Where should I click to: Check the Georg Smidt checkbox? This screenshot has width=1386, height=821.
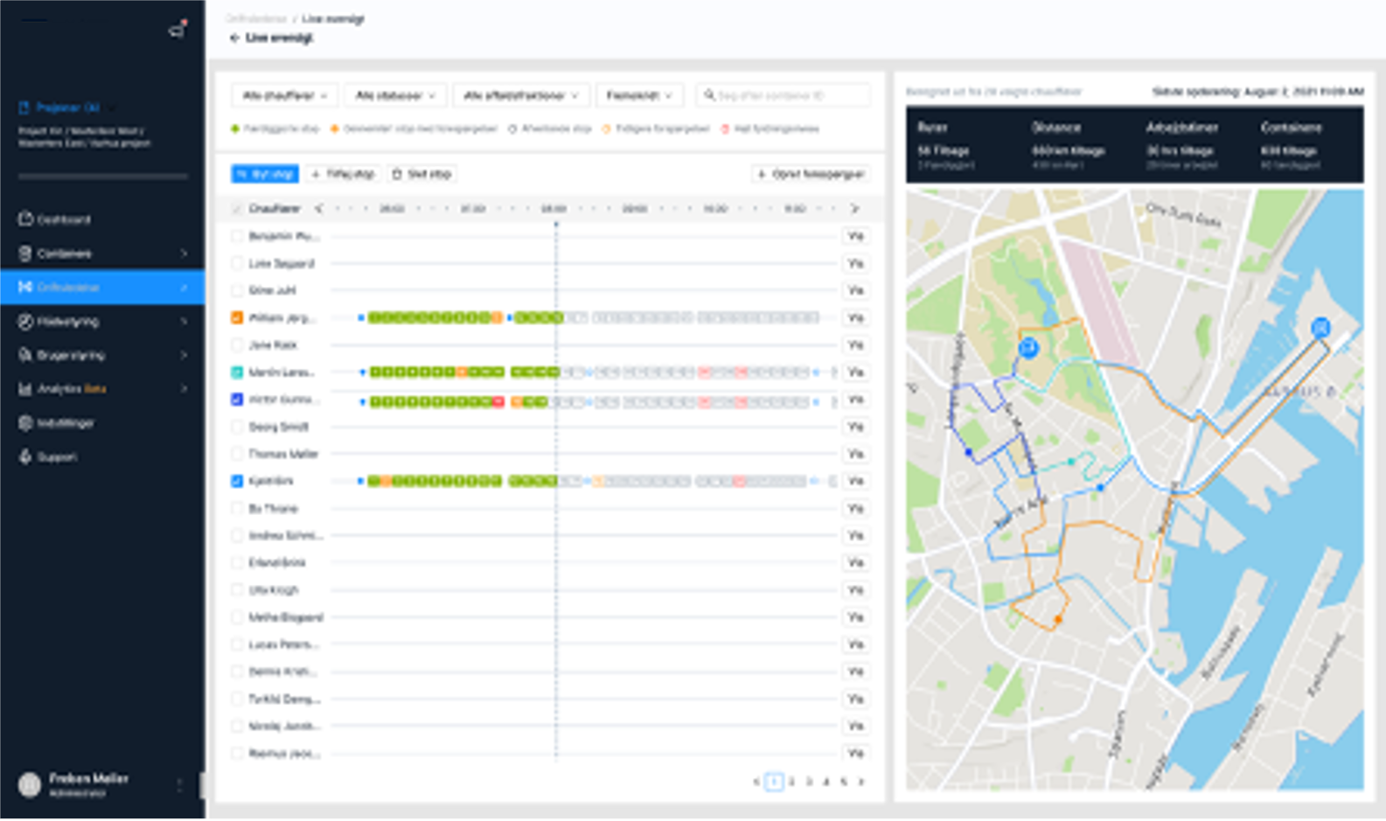point(237,427)
